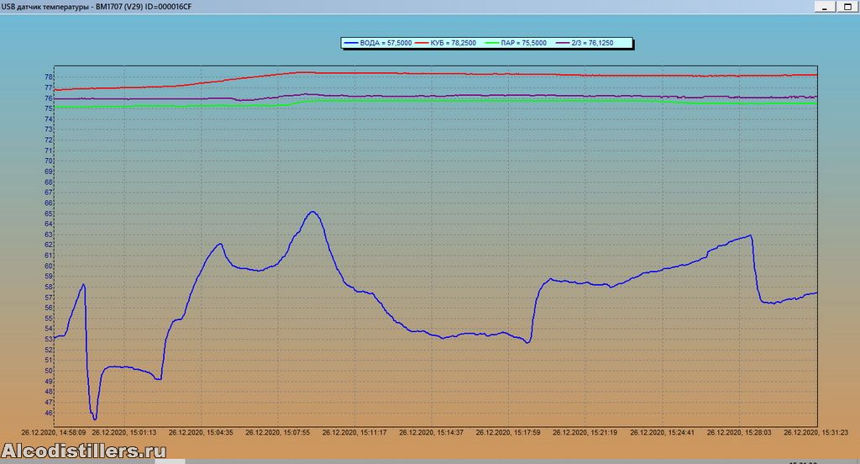Click the 15:14:37 timestamp label
The height and width of the screenshot is (464, 860).
pos(431,432)
